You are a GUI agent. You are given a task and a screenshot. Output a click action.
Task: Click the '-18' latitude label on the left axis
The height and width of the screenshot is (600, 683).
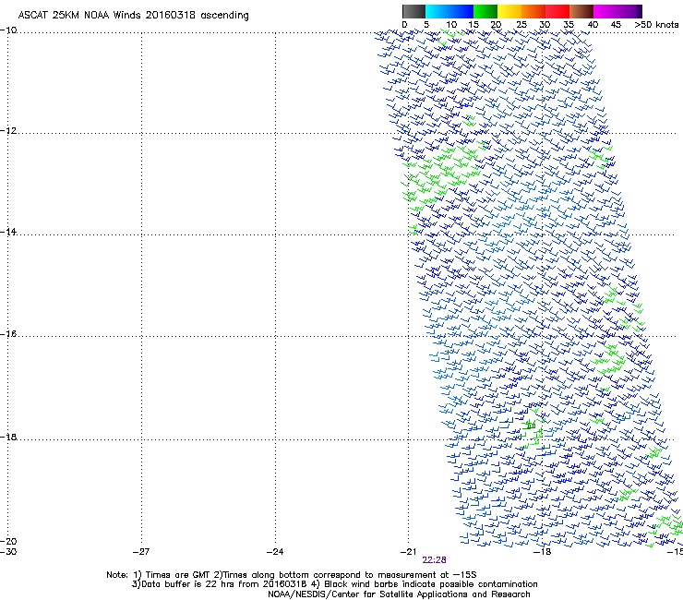click(x=8, y=437)
